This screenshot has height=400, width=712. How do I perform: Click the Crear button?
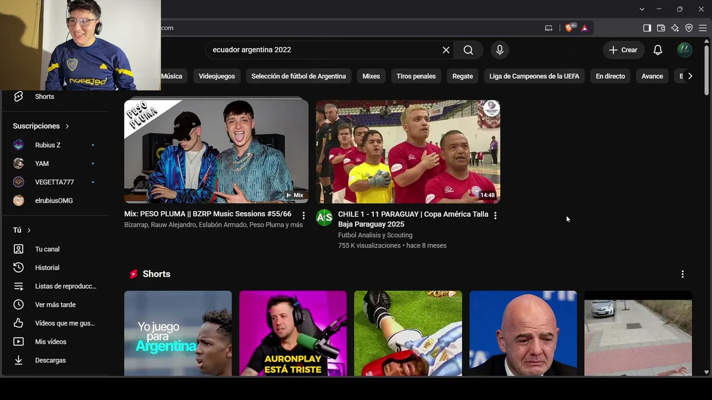pyautogui.click(x=624, y=50)
